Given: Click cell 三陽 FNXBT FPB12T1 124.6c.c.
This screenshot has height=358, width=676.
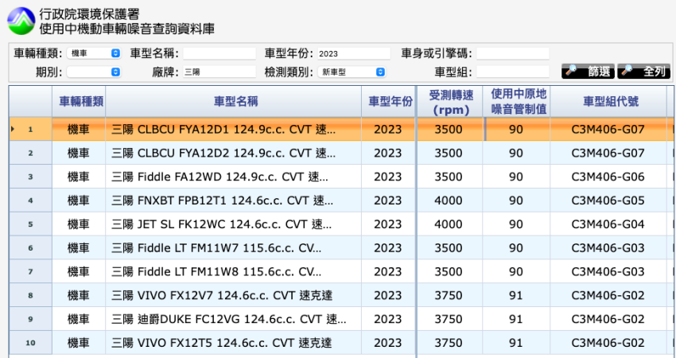Looking at the screenshot, I should [233, 200].
